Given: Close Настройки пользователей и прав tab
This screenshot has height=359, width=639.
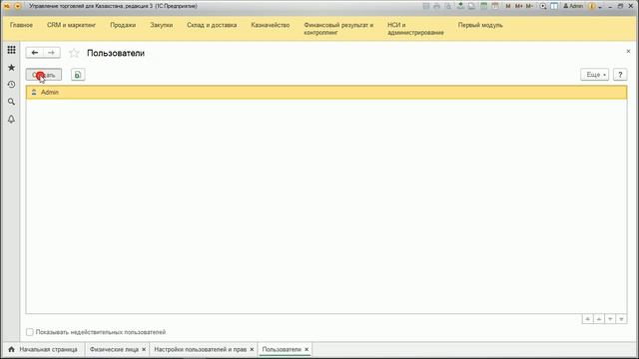Looking at the screenshot, I should click(252, 350).
